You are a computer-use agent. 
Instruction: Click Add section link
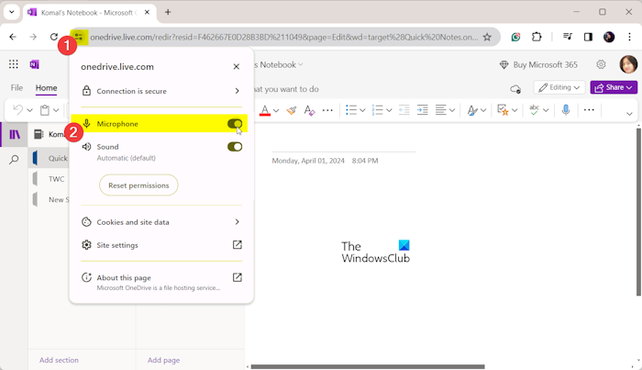click(59, 360)
